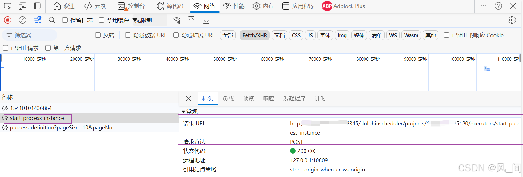Open the more tools plus button
The height and width of the screenshot is (177, 523).
(x=377, y=6)
